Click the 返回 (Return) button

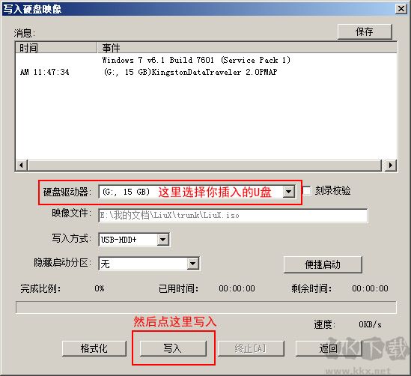(329, 348)
